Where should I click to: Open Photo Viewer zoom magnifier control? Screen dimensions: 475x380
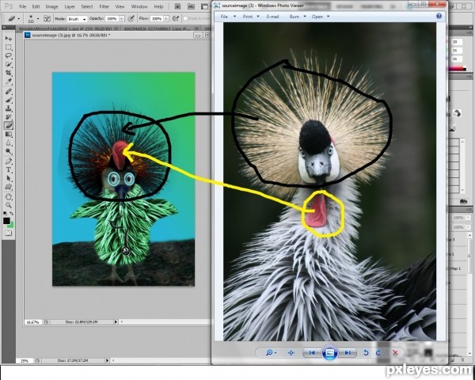[271, 352]
